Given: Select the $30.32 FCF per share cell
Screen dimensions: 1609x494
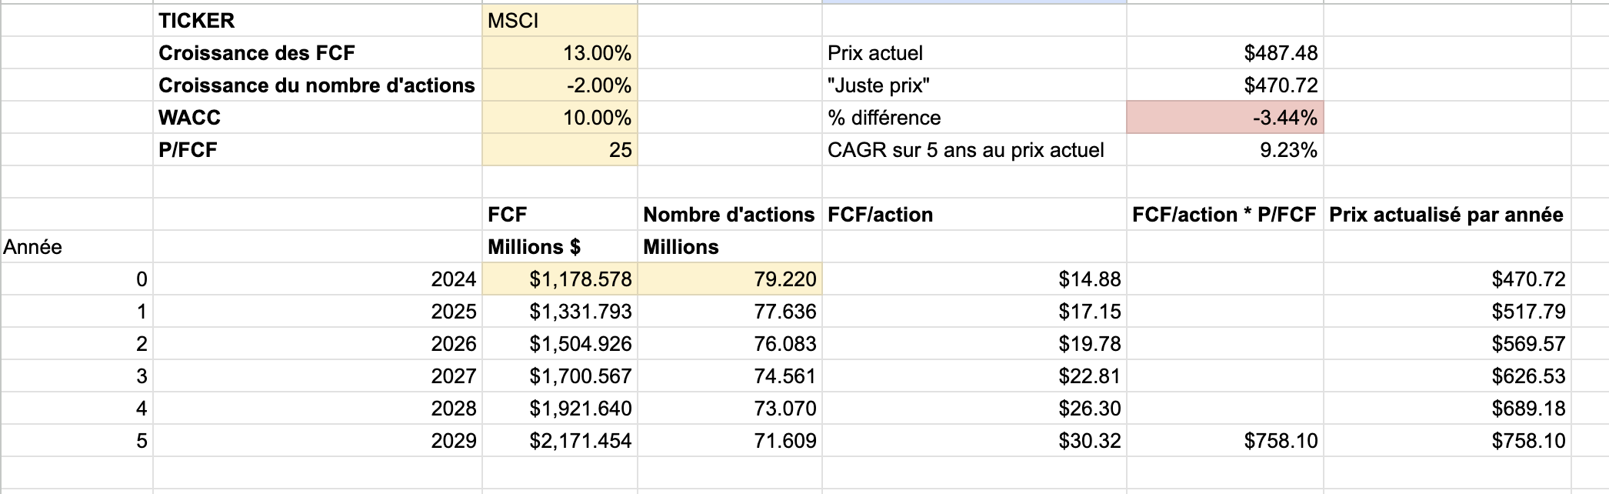Looking at the screenshot, I should pyautogui.click(x=974, y=441).
